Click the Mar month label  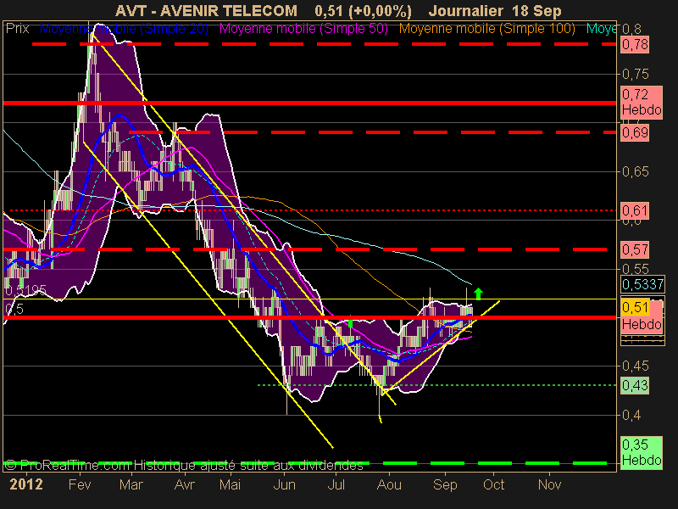(x=131, y=484)
